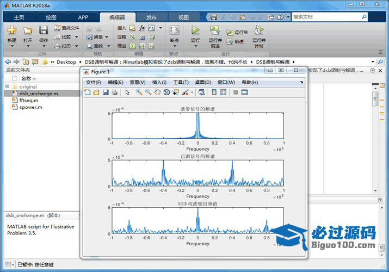
Task: Click Figure save icon
Action: click(106, 92)
